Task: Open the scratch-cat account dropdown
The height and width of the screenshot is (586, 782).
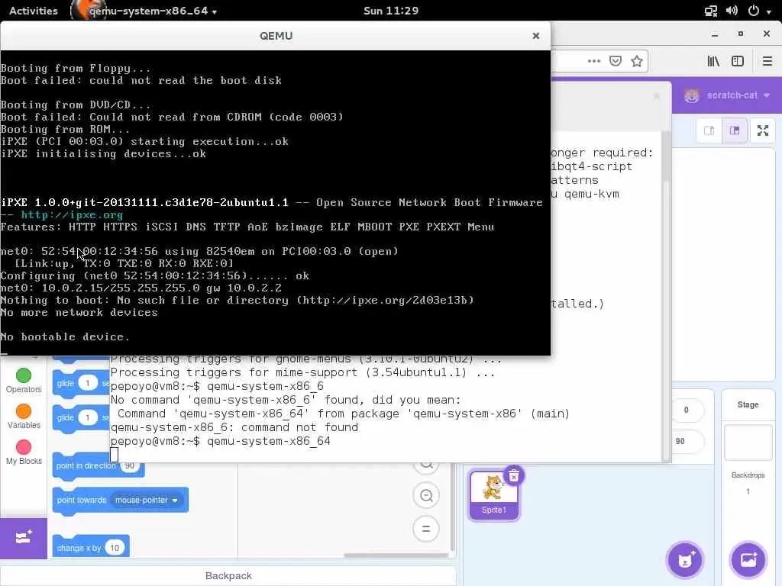Action: click(x=727, y=95)
